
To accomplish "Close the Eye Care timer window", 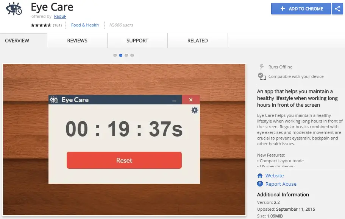I will pyautogui.click(x=191, y=100).
